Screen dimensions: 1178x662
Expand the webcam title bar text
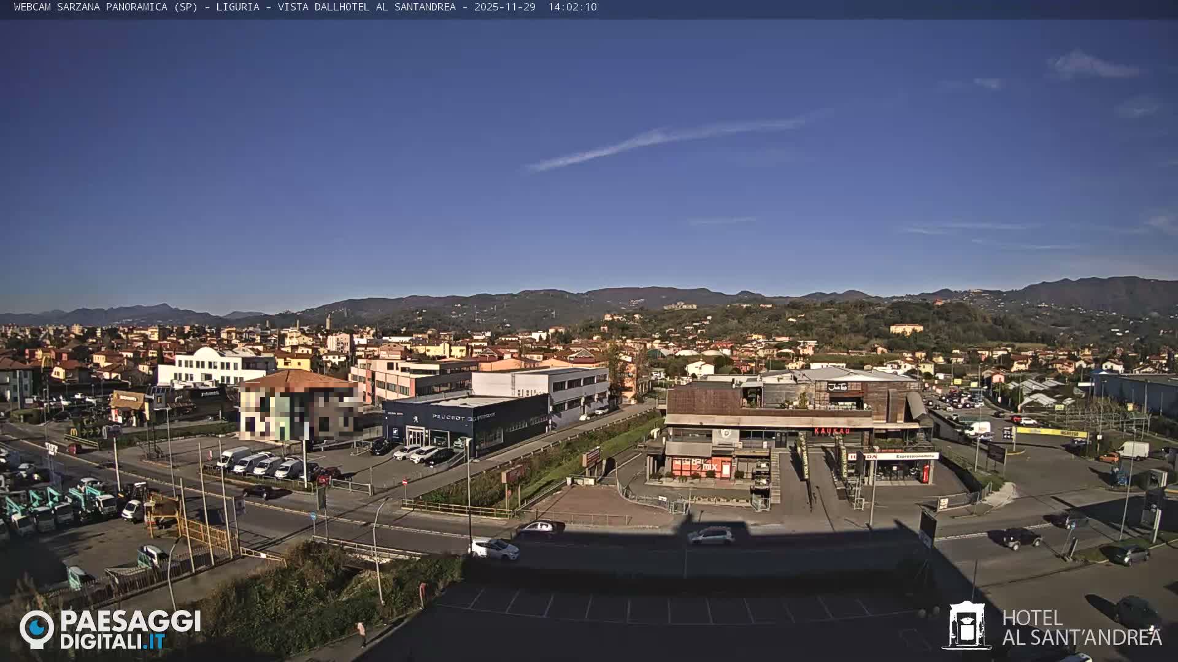tap(294, 8)
